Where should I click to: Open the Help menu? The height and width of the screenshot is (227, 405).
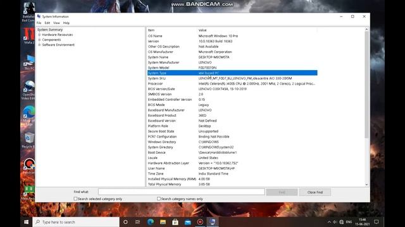click(66, 23)
